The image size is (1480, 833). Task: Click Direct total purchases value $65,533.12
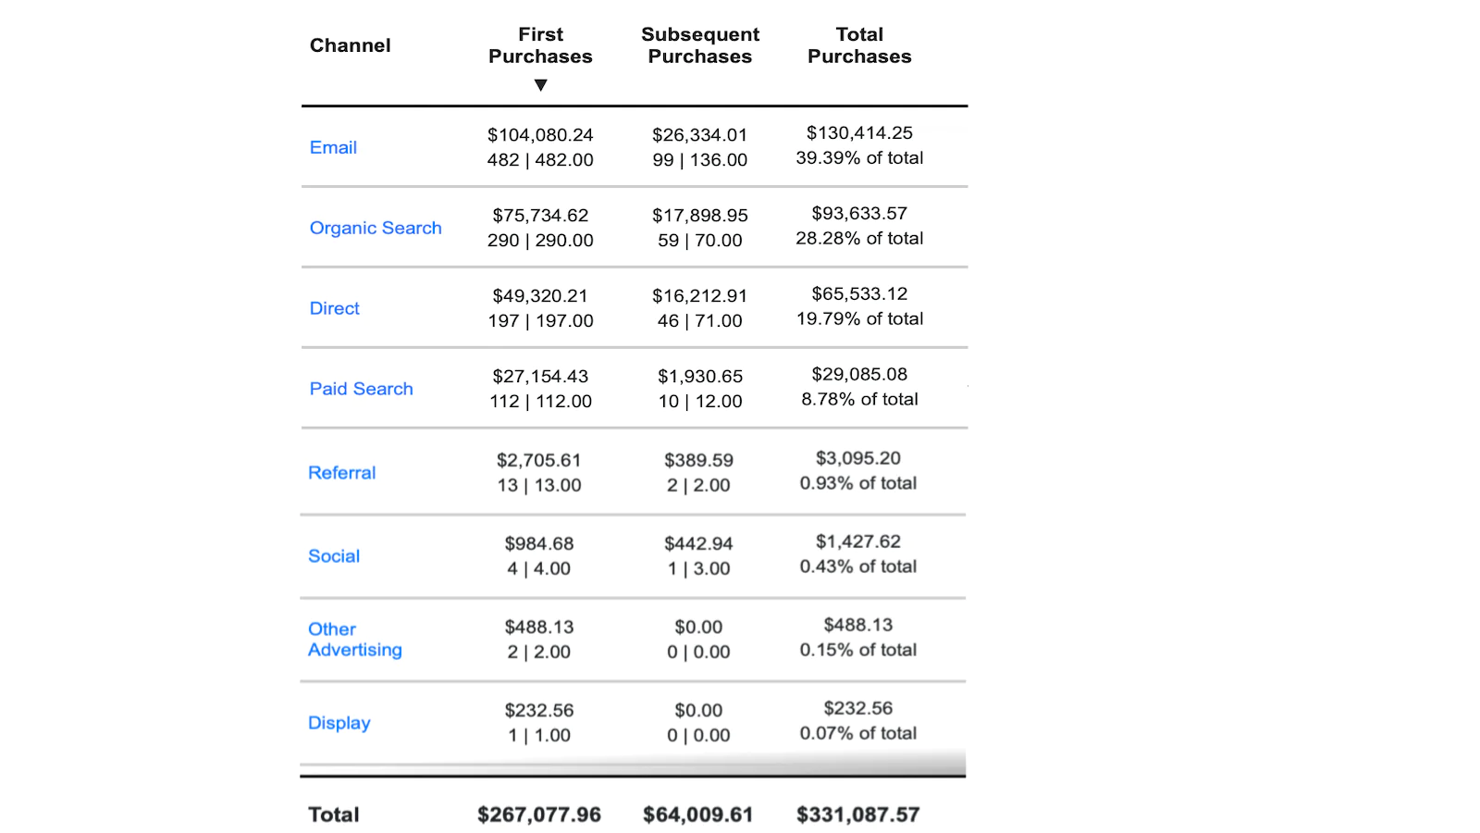pyautogui.click(x=859, y=294)
